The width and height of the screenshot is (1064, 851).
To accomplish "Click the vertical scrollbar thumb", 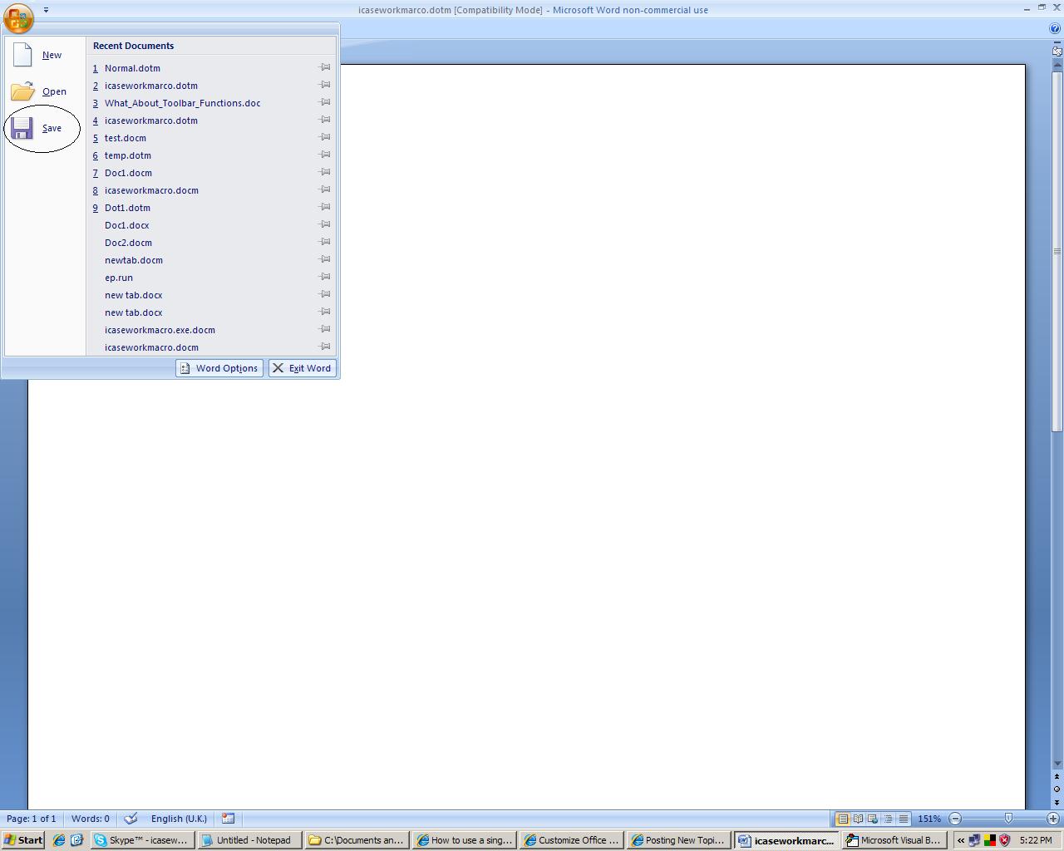I will (1057, 251).
